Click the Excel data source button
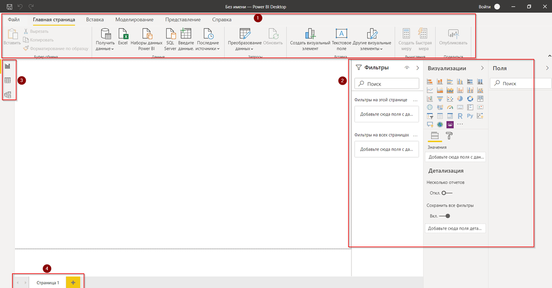This screenshot has width=552, height=288. click(123, 37)
